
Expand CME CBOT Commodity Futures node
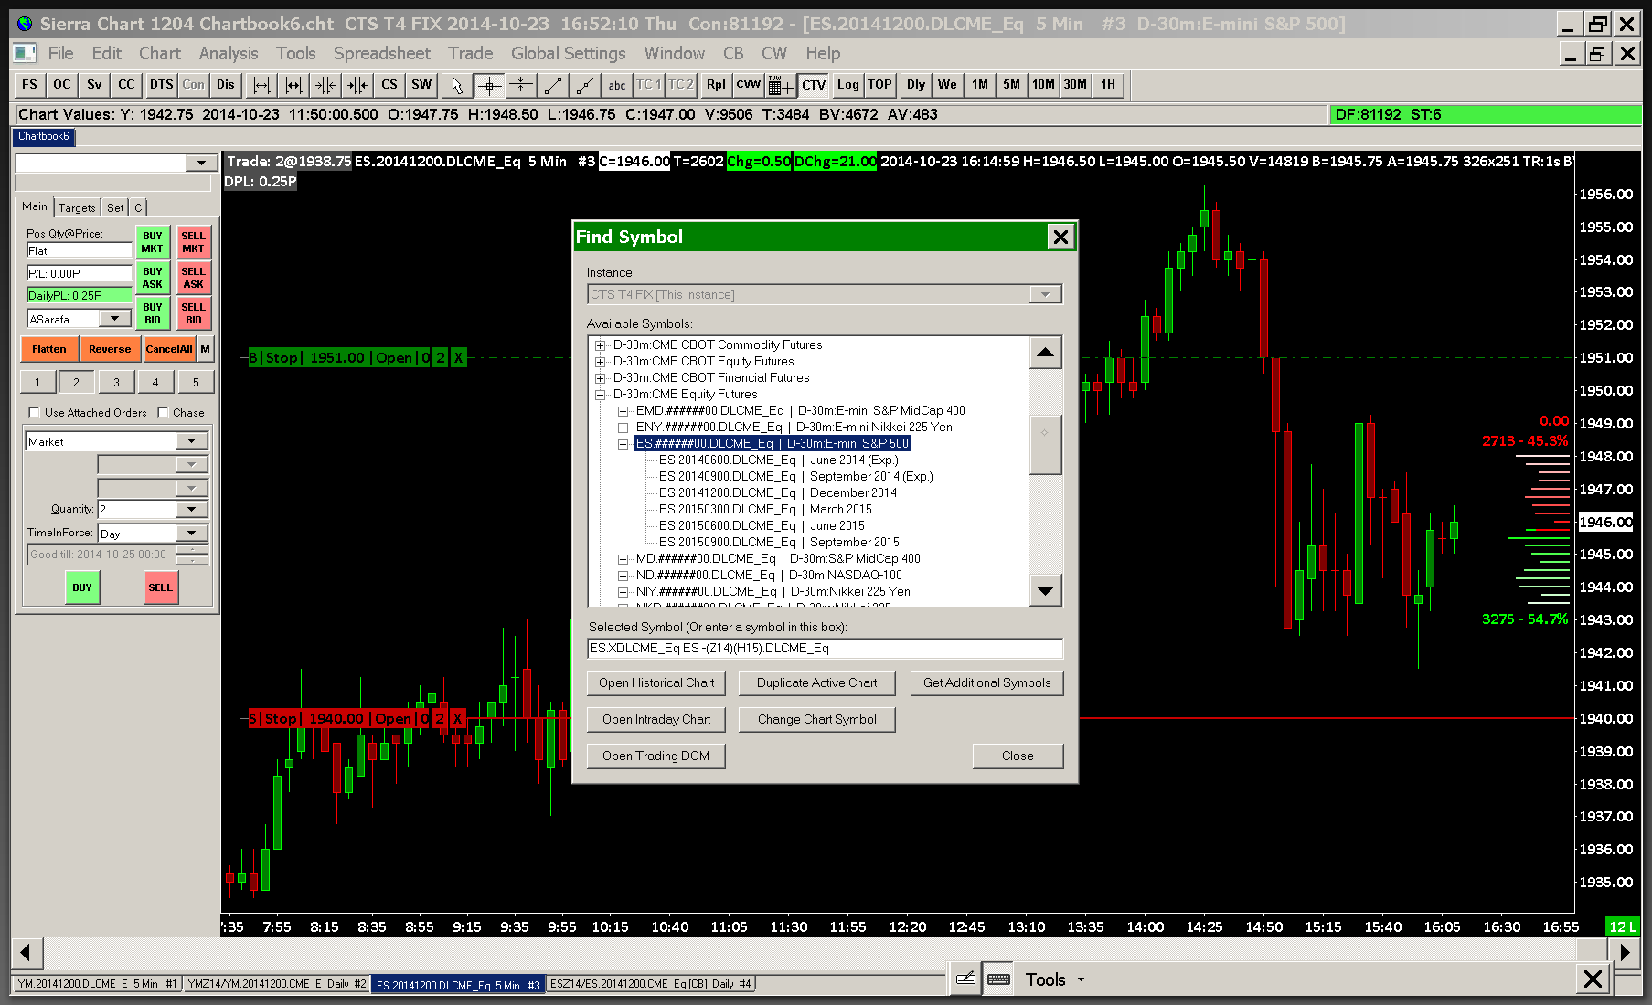601,345
